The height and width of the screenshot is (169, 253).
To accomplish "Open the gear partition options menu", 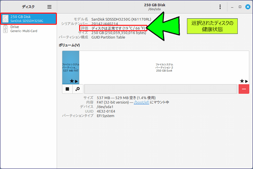I will pyautogui.click(x=78, y=89).
